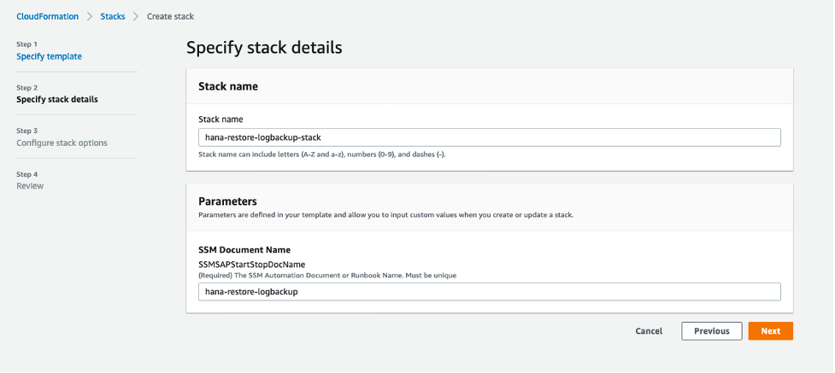Go back with the Previous button
The height and width of the screenshot is (373, 835).
(711, 331)
